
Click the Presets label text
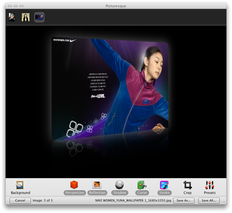pos(210,193)
